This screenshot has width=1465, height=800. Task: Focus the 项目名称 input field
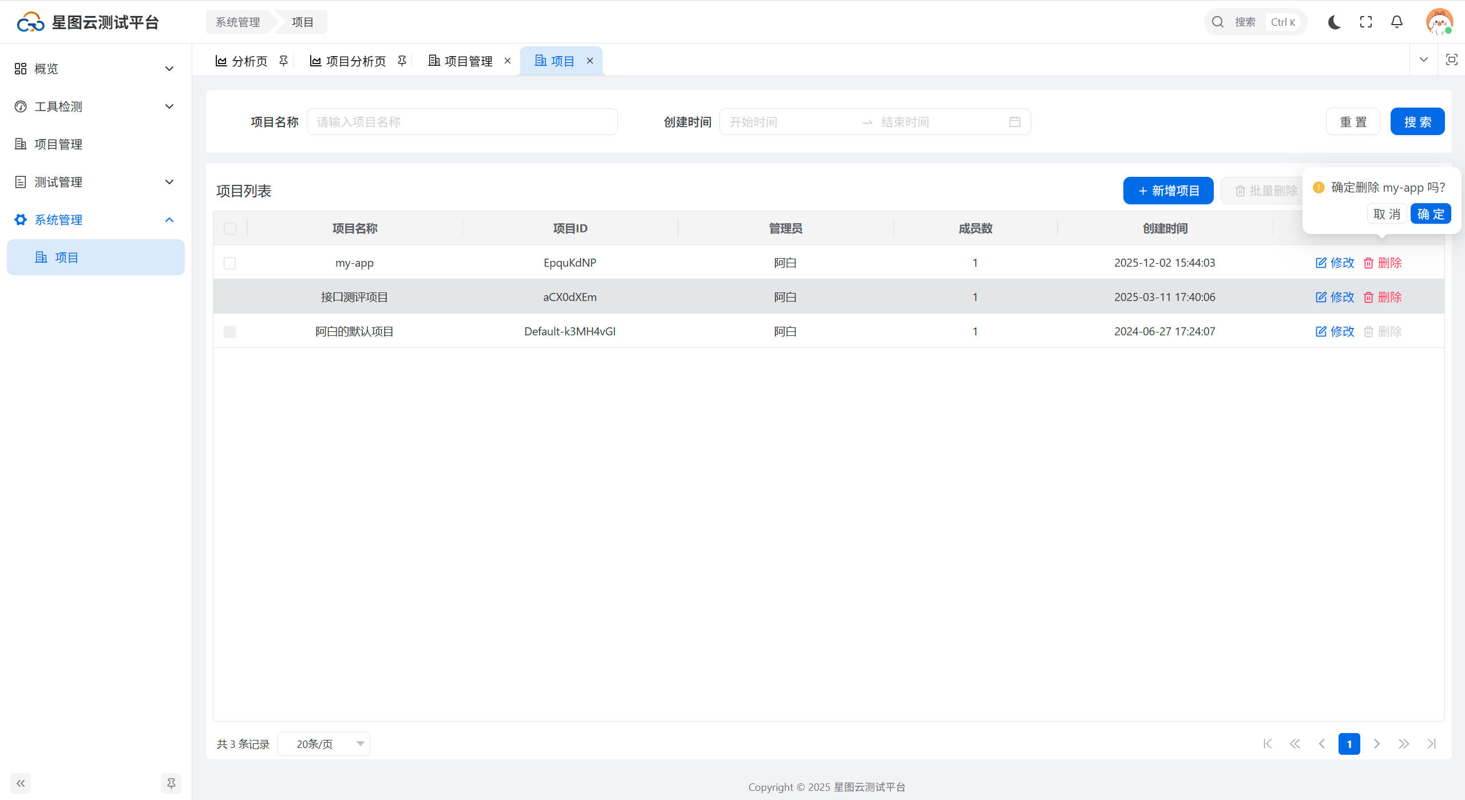[462, 122]
